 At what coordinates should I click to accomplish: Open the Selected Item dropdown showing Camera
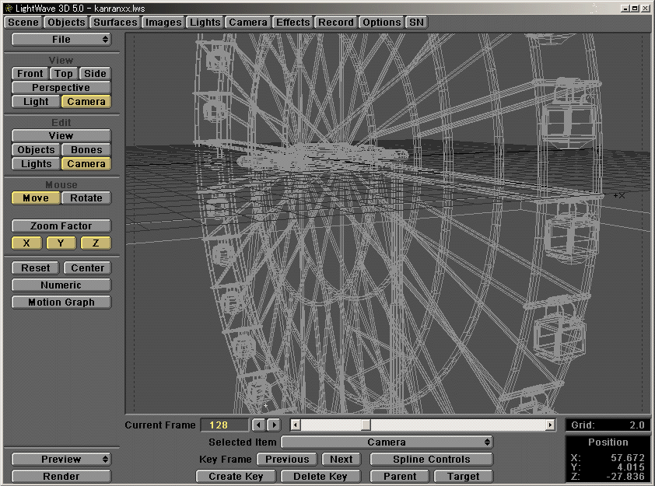(387, 441)
